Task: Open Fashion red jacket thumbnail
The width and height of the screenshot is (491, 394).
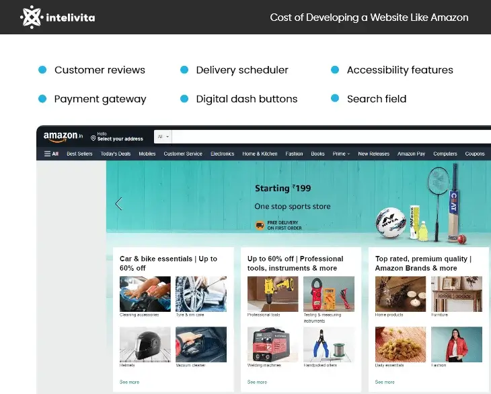Action: pos(457,344)
